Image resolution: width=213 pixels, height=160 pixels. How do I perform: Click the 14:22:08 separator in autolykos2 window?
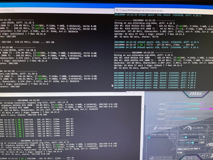click(x=18, y=47)
